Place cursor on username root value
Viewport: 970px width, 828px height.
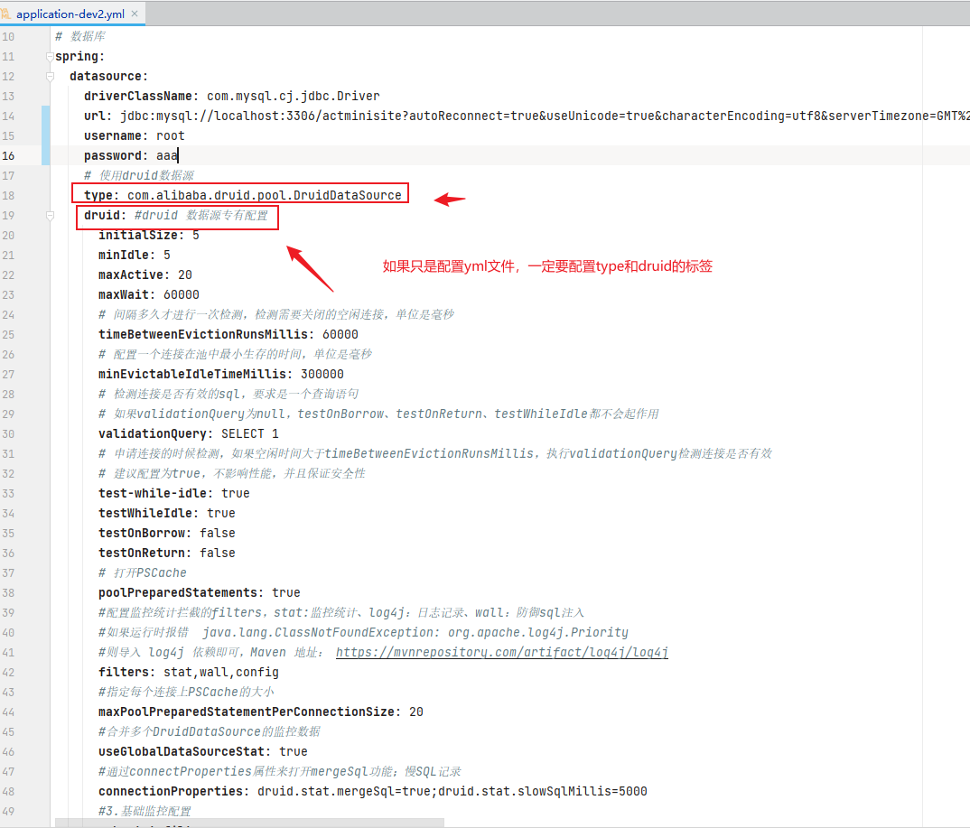(170, 135)
